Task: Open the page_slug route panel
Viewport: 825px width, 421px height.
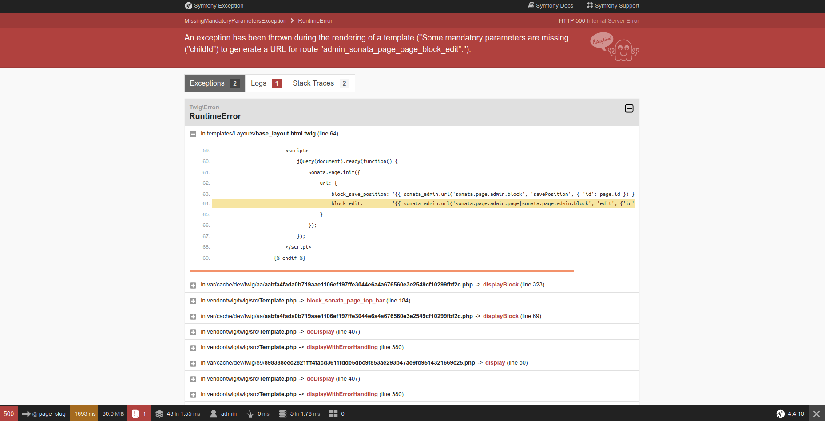Action: [44, 413]
